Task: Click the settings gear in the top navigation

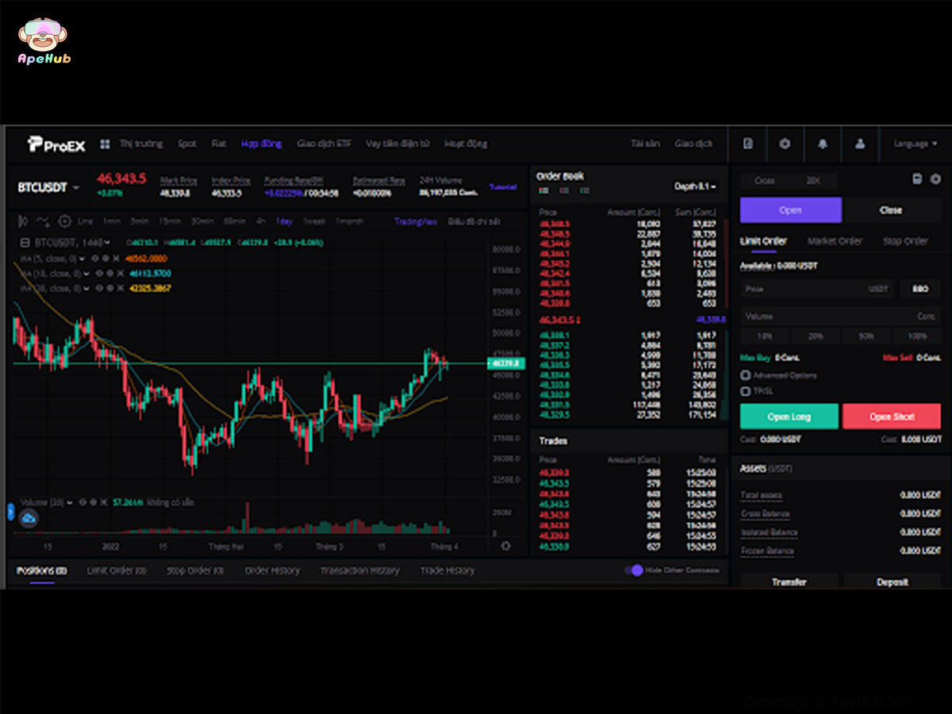Action: [785, 144]
